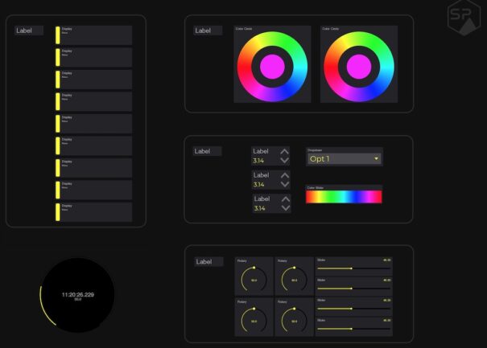Click the top-right Rotary knob
The width and height of the screenshot is (487, 348).
coord(294,280)
